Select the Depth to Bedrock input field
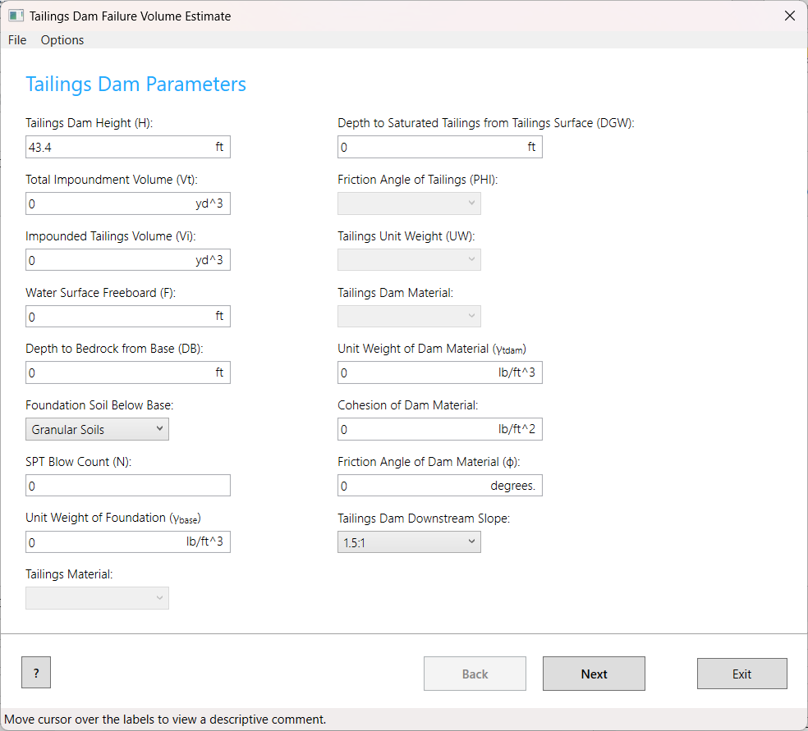Image resolution: width=808 pixels, height=731 pixels. coord(115,373)
